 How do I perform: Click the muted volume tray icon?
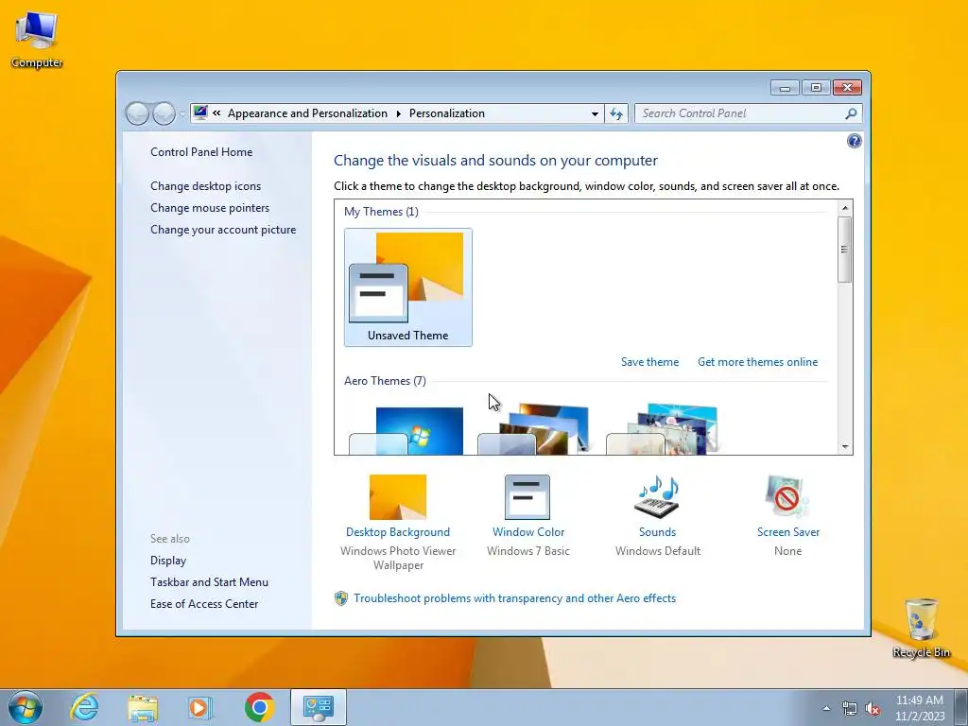(x=873, y=708)
